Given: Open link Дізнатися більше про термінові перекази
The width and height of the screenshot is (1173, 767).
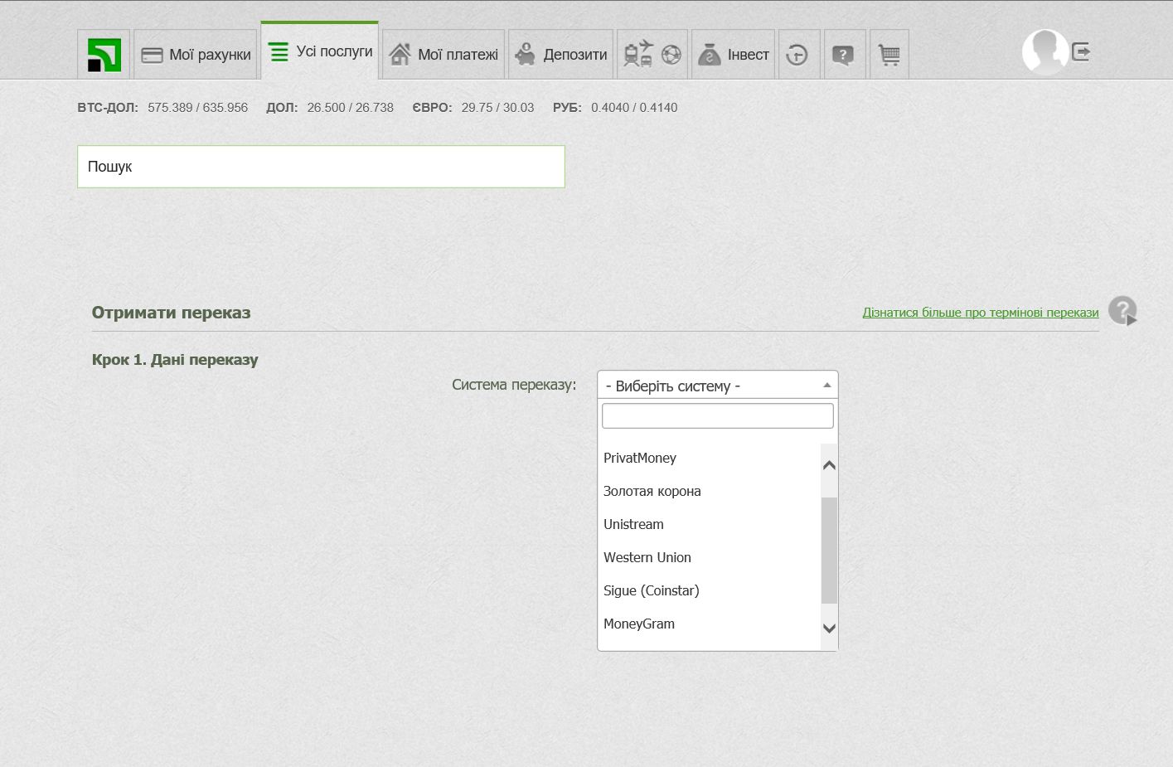Looking at the screenshot, I should point(980,313).
